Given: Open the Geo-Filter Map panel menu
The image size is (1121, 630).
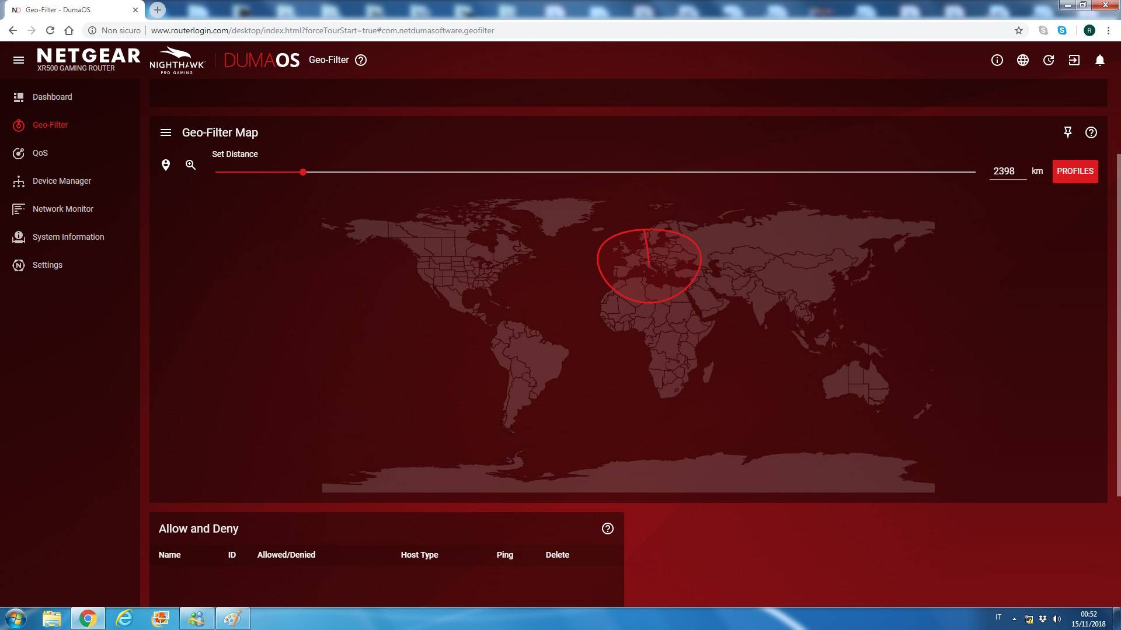Looking at the screenshot, I should tap(166, 132).
